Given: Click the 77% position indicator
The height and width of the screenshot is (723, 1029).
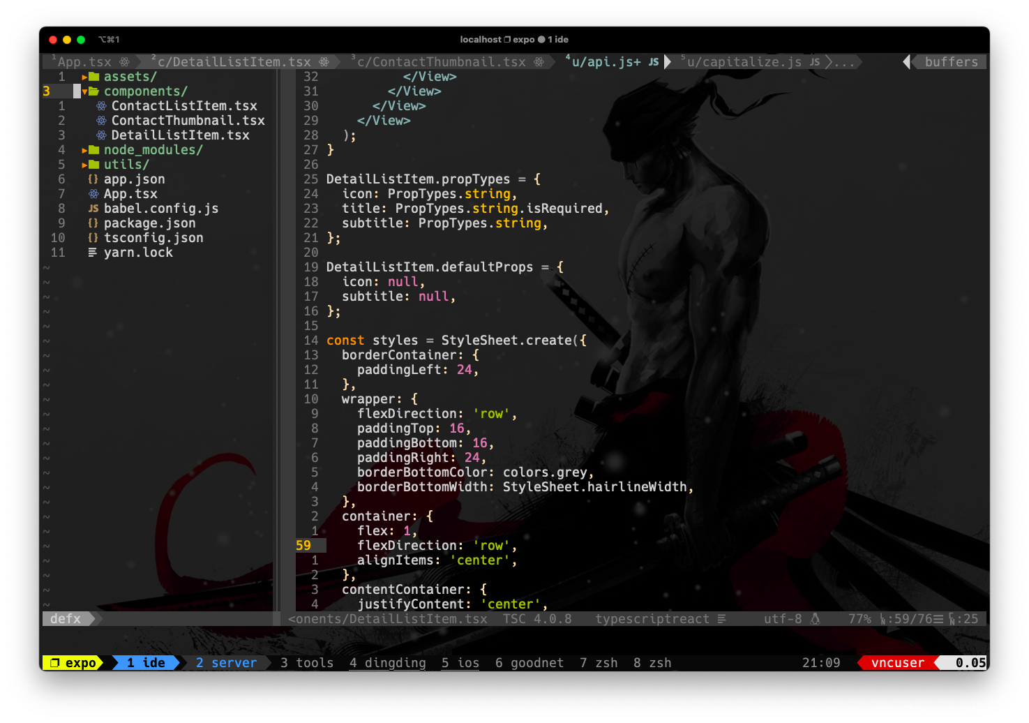Looking at the screenshot, I should click(x=859, y=619).
